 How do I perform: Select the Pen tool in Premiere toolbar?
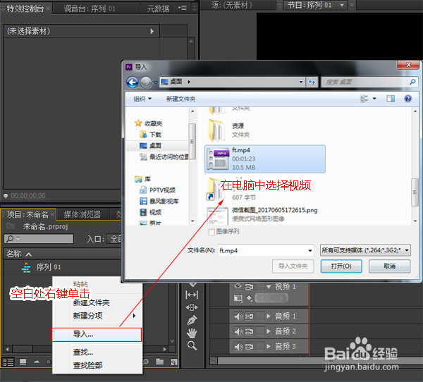(192, 320)
